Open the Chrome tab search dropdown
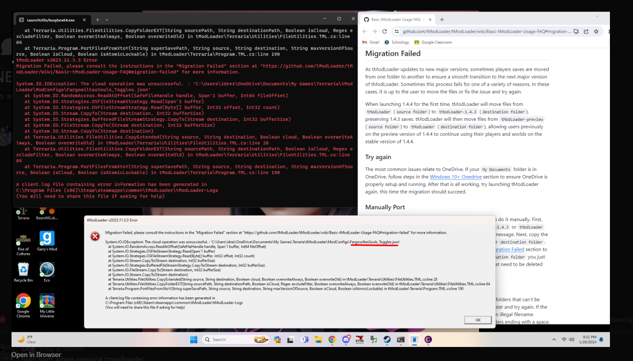 [597, 16]
